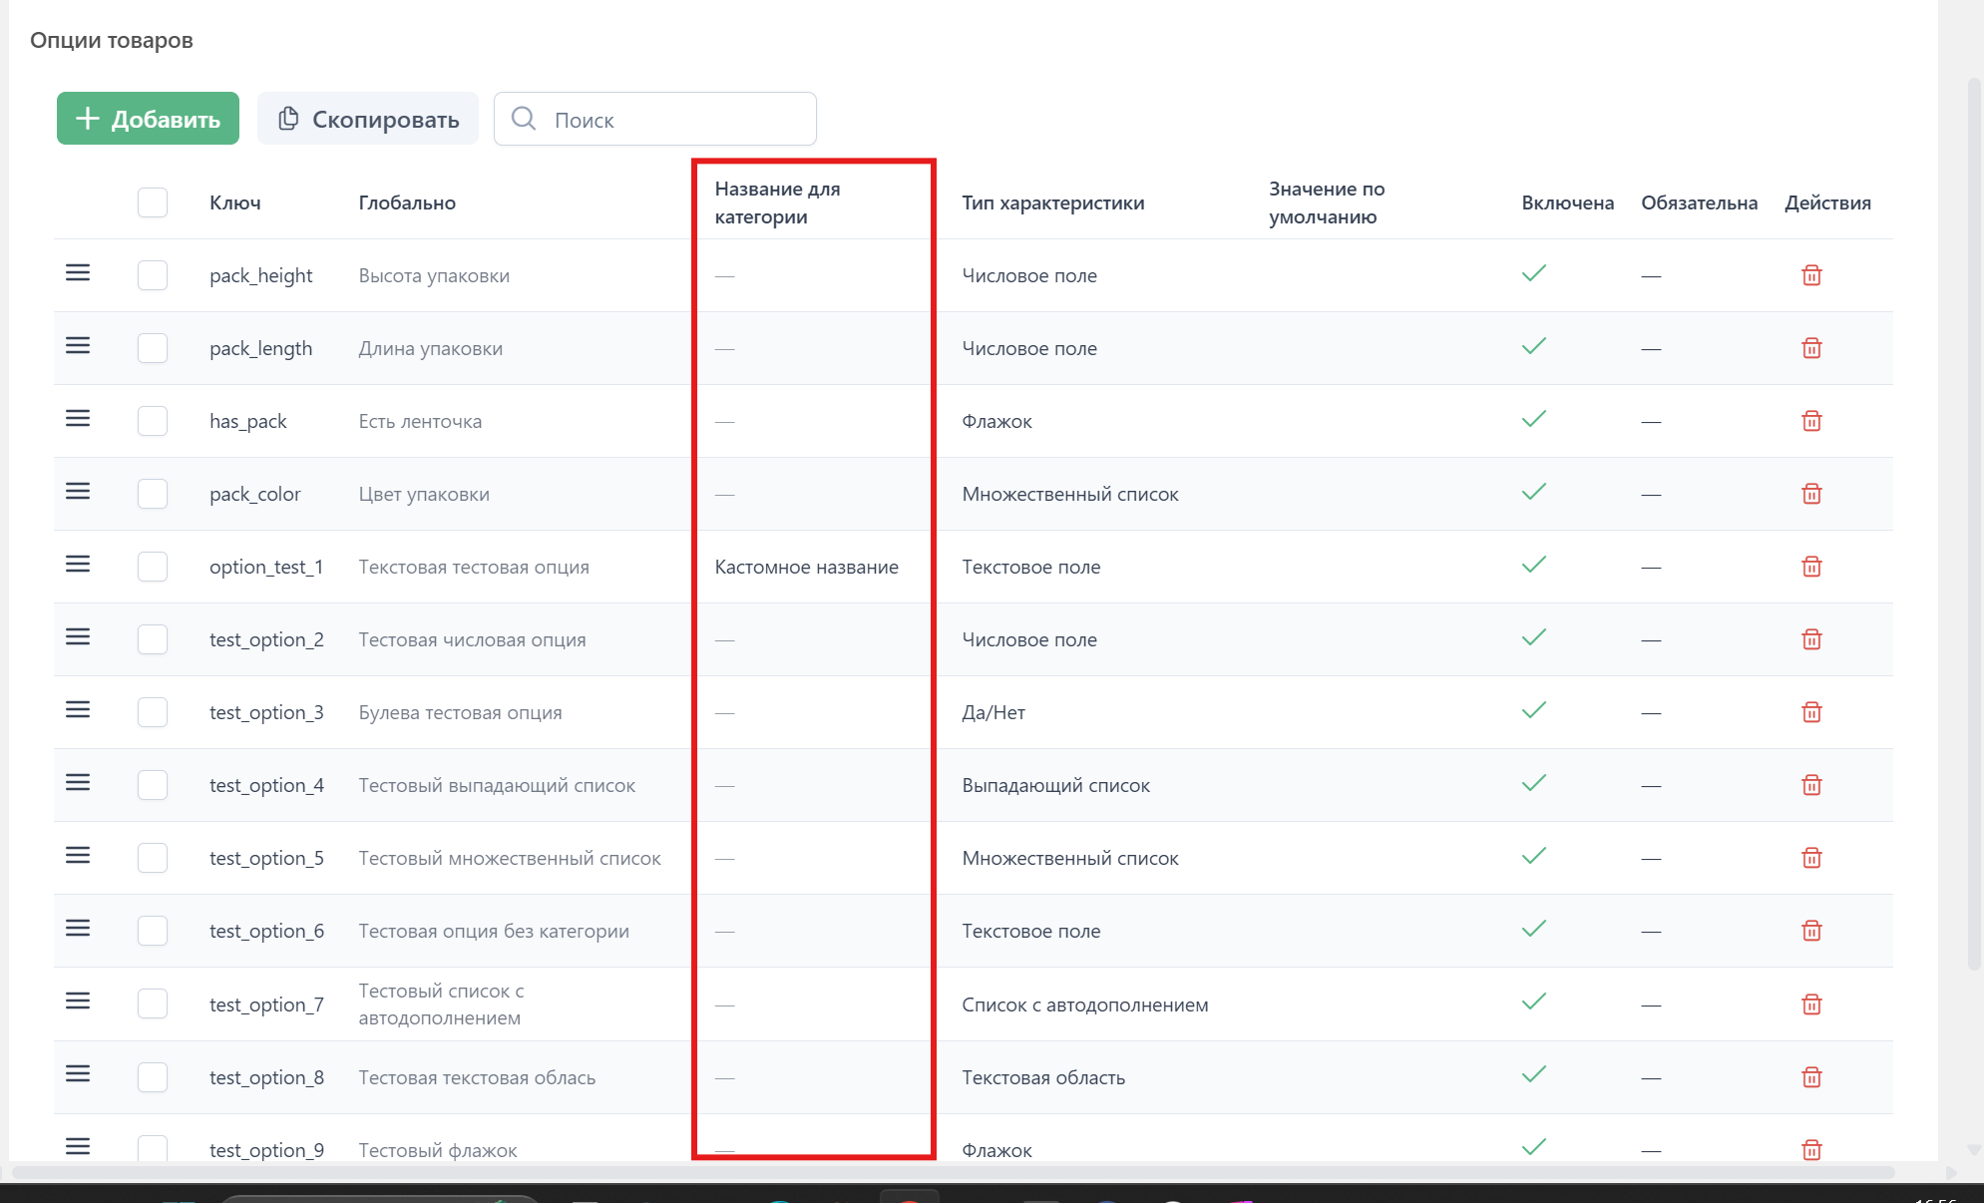Select the test_option_2 row checkbox
The width and height of the screenshot is (1984, 1203).
pyautogui.click(x=153, y=639)
